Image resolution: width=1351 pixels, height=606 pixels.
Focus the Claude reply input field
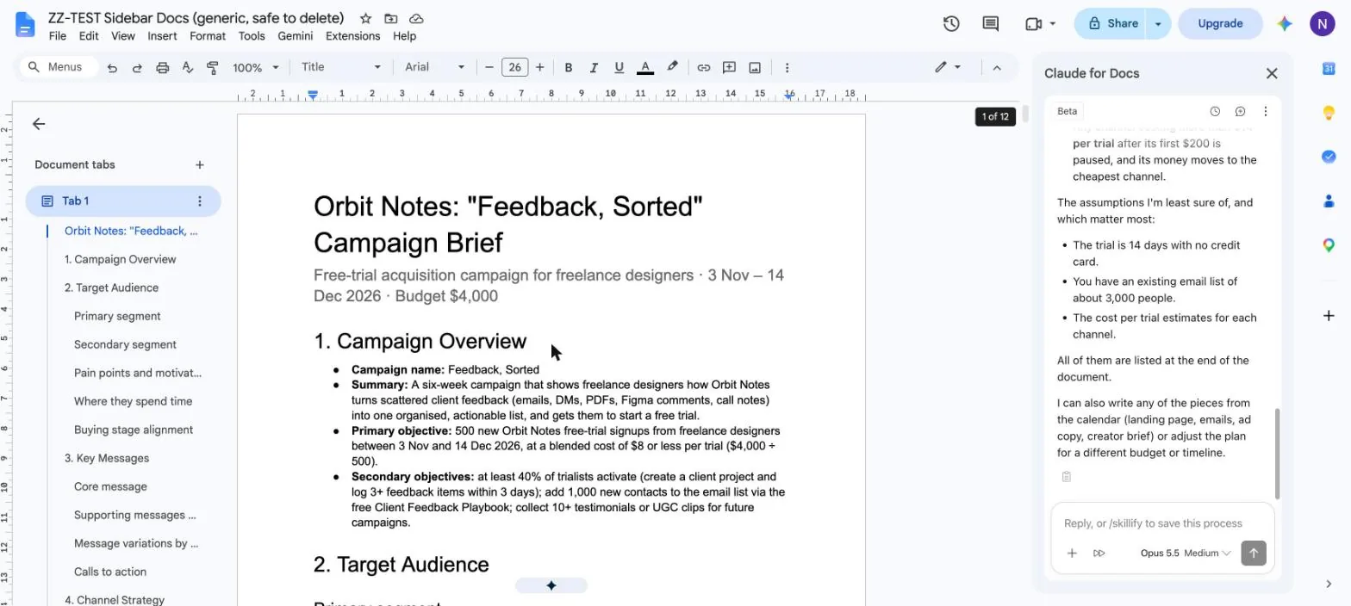tap(1161, 523)
